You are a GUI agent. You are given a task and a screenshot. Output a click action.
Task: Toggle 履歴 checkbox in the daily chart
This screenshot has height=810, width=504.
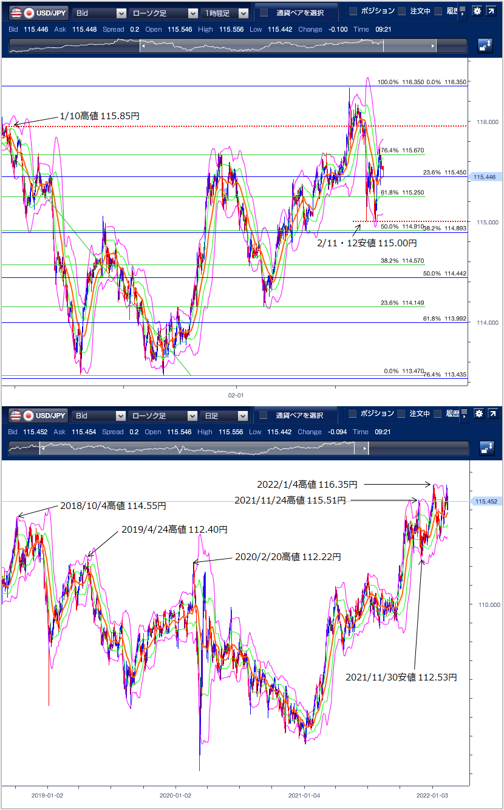438,415
